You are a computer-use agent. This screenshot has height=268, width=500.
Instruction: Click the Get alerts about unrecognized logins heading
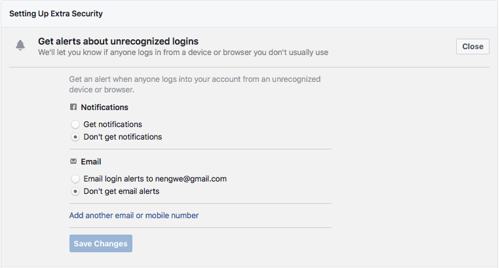pos(119,41)
